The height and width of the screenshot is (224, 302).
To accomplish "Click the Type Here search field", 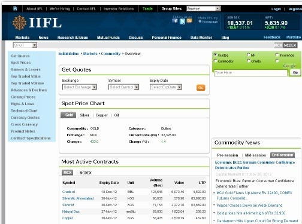I will [250, 73].
